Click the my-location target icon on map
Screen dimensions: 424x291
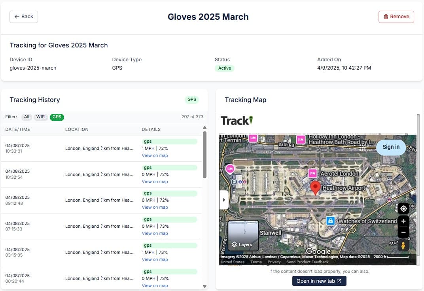click(x=403, y=208)
